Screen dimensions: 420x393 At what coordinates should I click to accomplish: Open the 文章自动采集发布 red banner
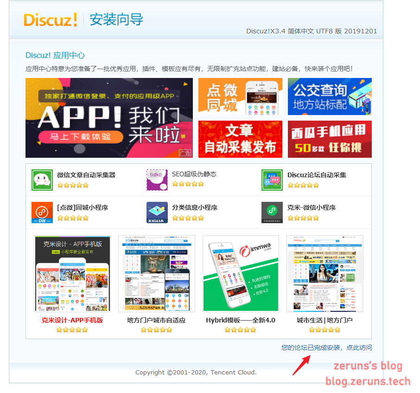point(240,139)
